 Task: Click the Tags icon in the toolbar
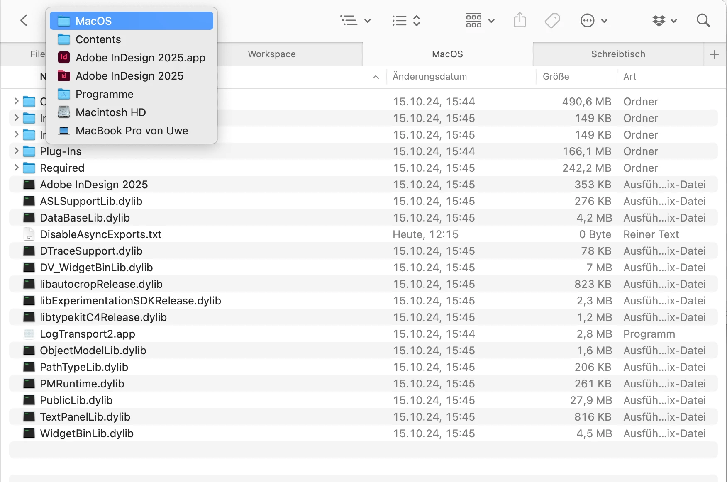(552, 20)
